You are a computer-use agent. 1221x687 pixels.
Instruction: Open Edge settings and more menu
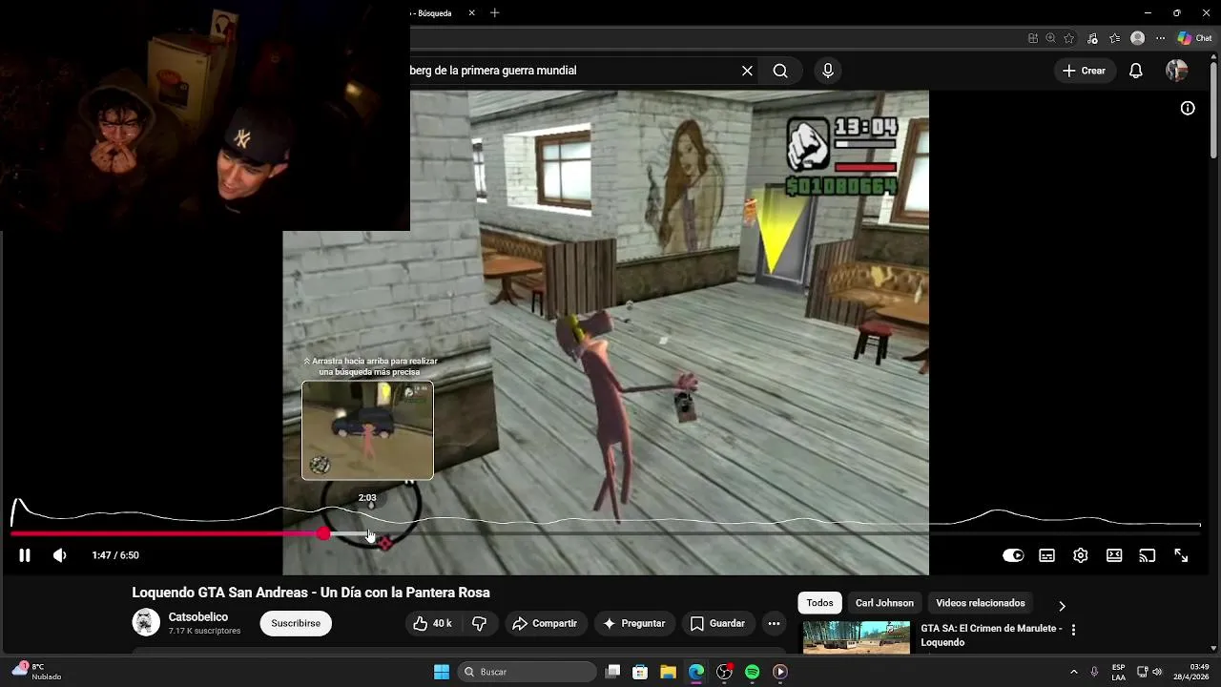(1160, 38)
